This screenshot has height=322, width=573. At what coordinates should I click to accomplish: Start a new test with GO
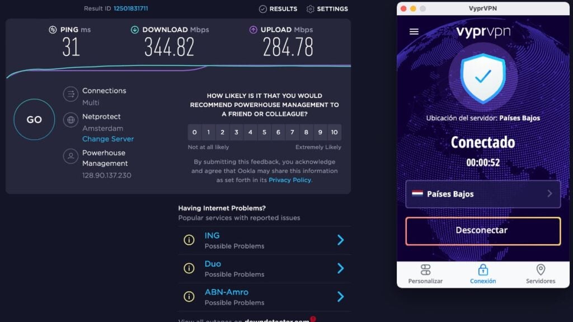click(x=34, y=119)
